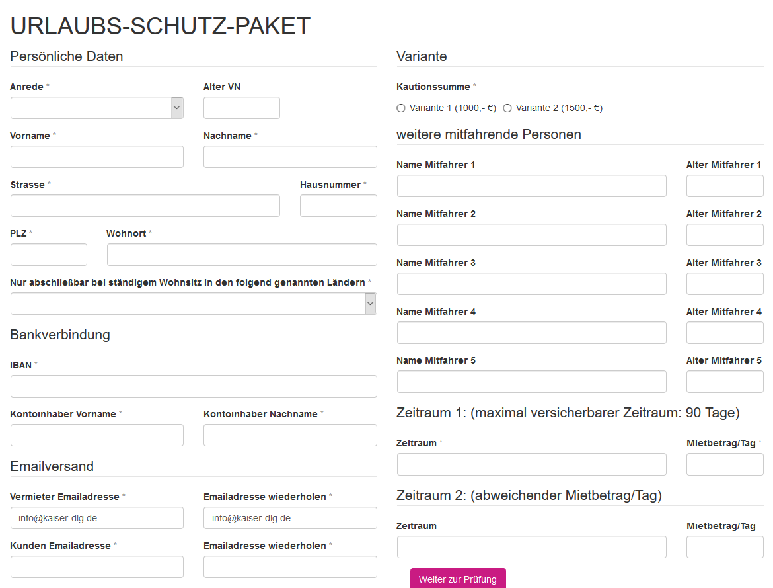Image resolution: width=773 pixels, height=588 pixels.
Task: Focus the PLZ input field
Action: click(x=49, y=255)
